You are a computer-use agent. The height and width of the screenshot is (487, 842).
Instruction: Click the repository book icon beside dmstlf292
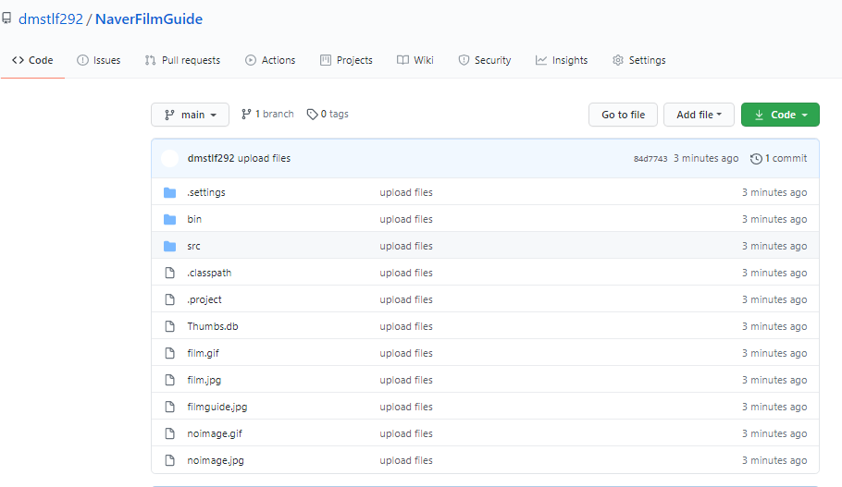(6, 18)
